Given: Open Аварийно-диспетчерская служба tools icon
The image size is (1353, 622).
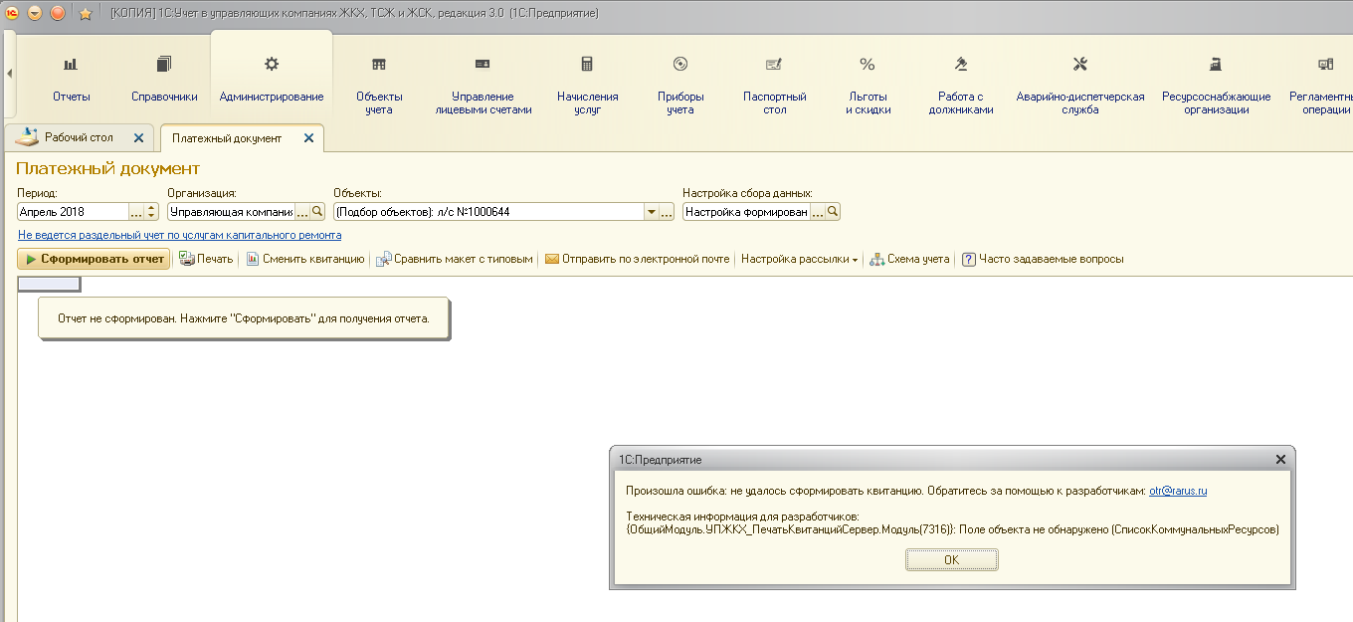Looking at the screenshot, I should click(x=1080, y=65).
